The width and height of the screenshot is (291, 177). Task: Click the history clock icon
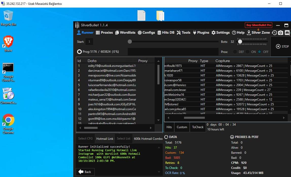(x=274, y=33)
